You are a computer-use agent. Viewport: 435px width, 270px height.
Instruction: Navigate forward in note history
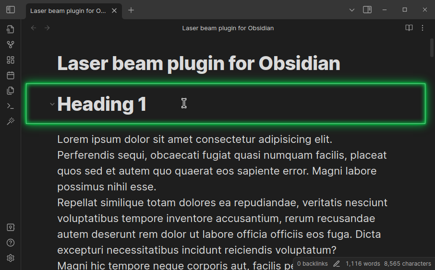pos(47,28)
